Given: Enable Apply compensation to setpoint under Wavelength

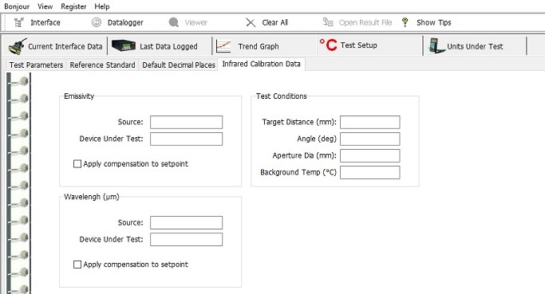Looking at the screenshot, I should coord(77,265).
